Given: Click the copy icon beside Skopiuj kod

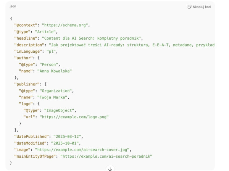Looking at the screenshot, I should click(x=189, y=7).
